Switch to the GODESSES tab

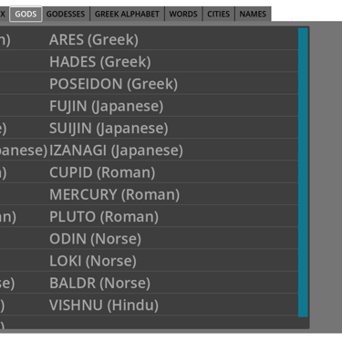[66, 14]
